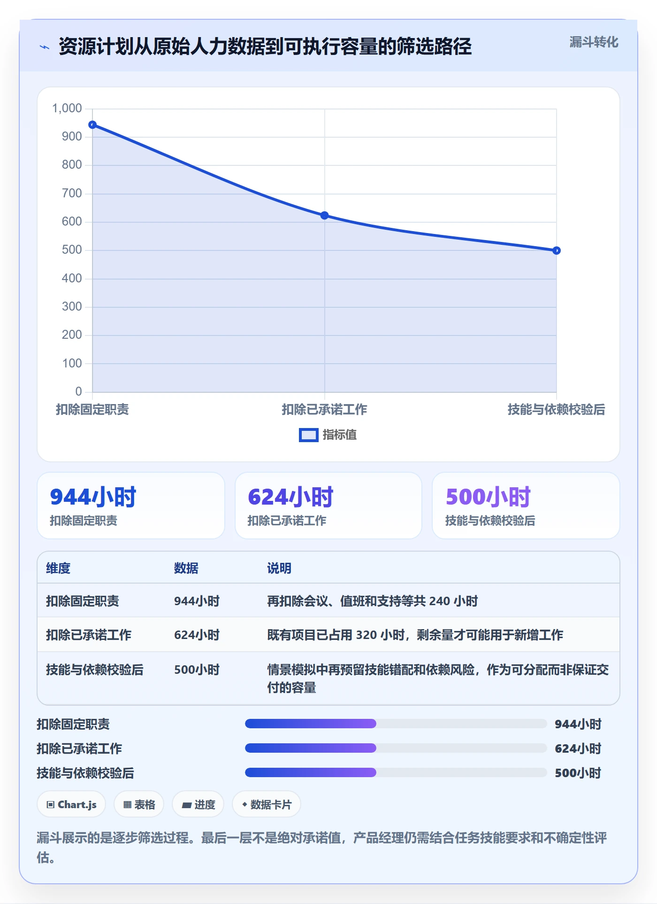This screenshot has height=904, width=657.
Task: Click the 500 y-axis label
Action: 72,250
